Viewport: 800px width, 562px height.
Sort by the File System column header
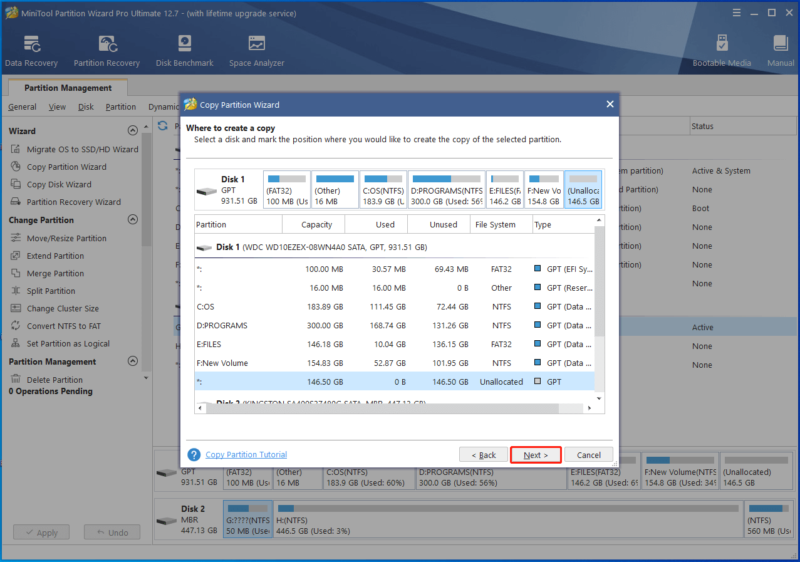coord(502,224)
